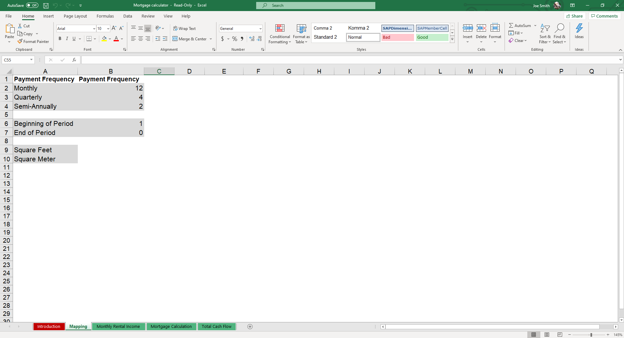Click the Paste clipboard icon
This screenshot has width=624, height=338.
point(9,29)
